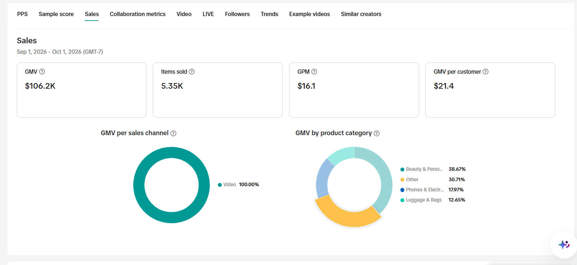
Task: View the Trends tab
Action: [x=269, y=14]
